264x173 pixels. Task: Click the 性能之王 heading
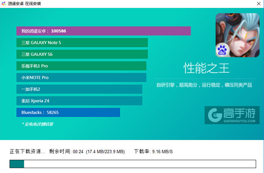click(206, 68)
